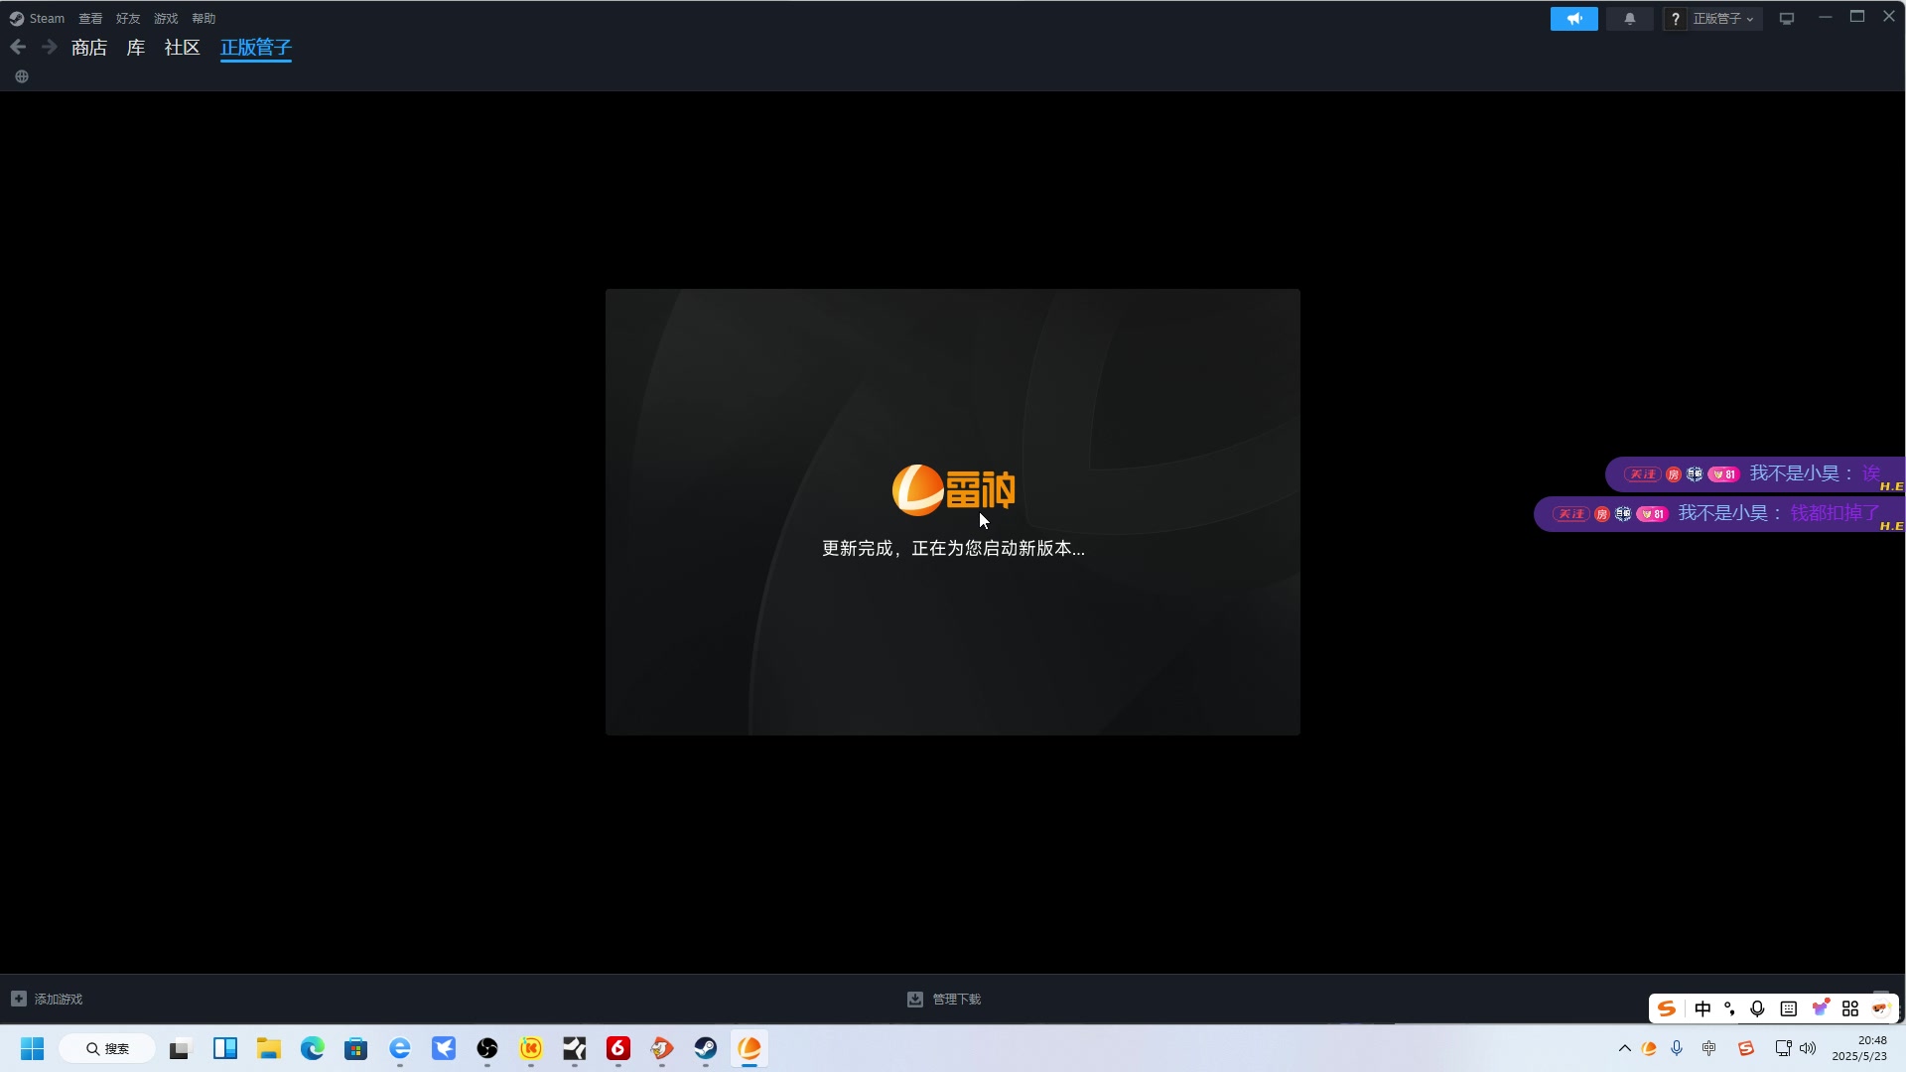The height and width of the screenshot is (1072, 1906).
Task: Open the 帮助 menu
Action: click(x=204, y=18)
